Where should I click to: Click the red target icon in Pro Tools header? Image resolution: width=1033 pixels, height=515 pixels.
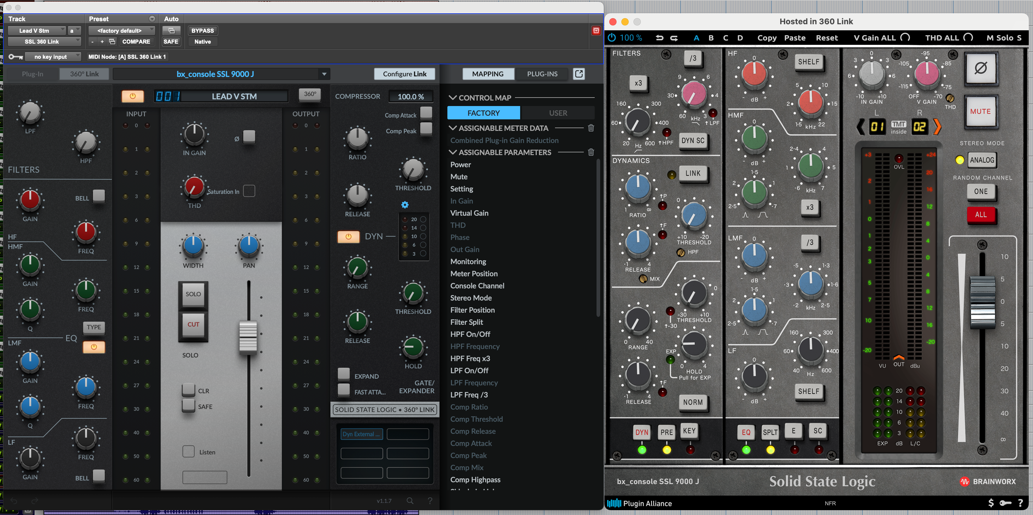(596, 31)
